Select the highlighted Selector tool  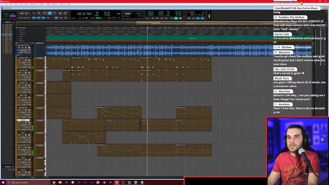pos(50,13)
